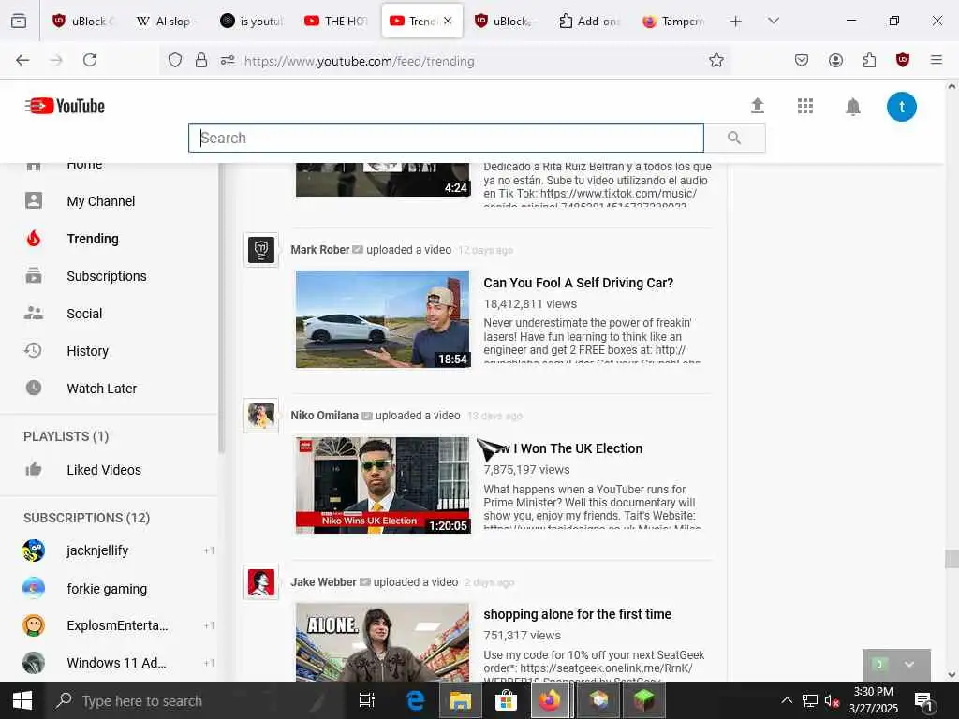Open Firefox extensions puzzle icon
This screenshot has height=719, width=959.
coord(869,60)
